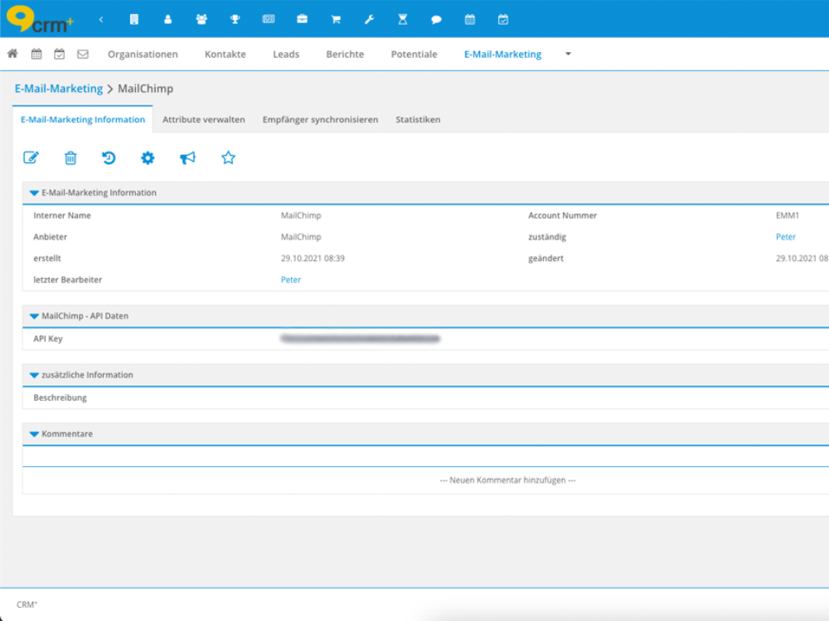The height and width of the screenshot is (621, 829).
Task: Open the envelope mail icon
Action: (x=83, y=55)
